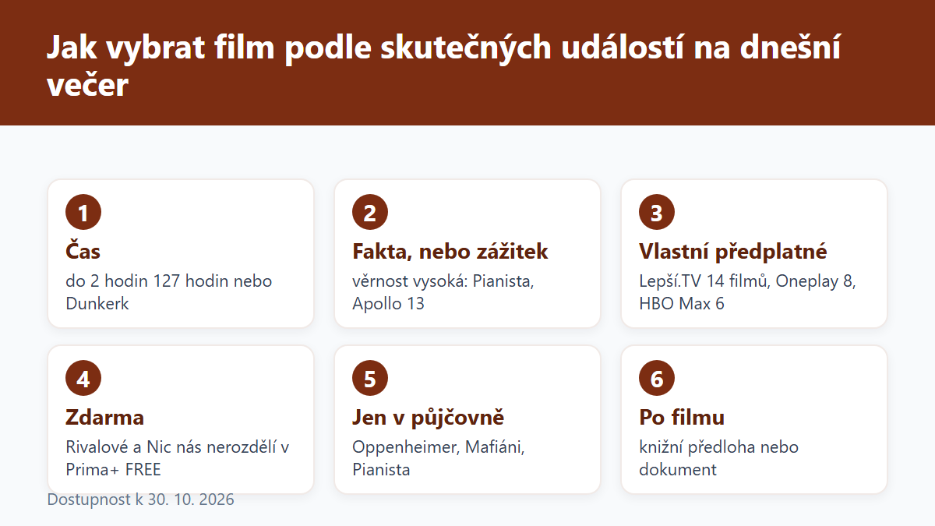
Task: Select the 'Jen v půjčovně' heading
Action: (429, 418)
